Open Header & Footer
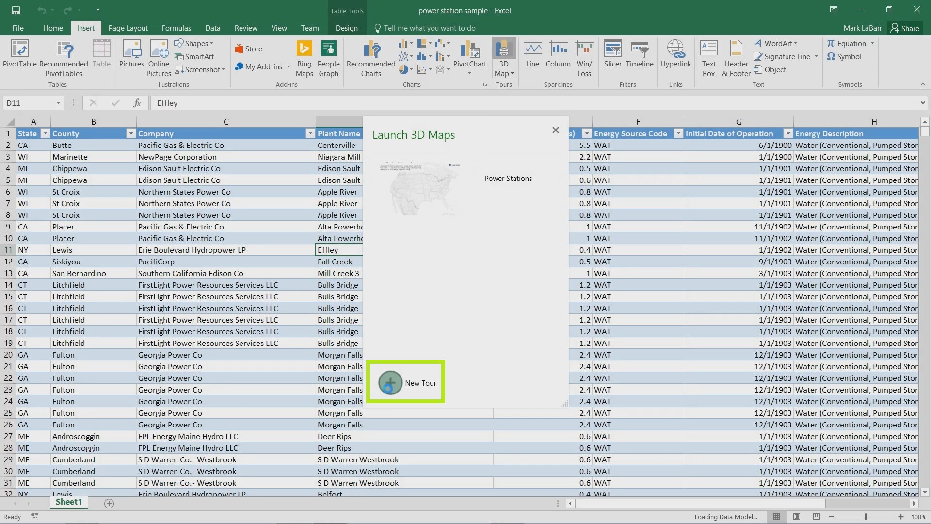 click(x=736, y=58)
